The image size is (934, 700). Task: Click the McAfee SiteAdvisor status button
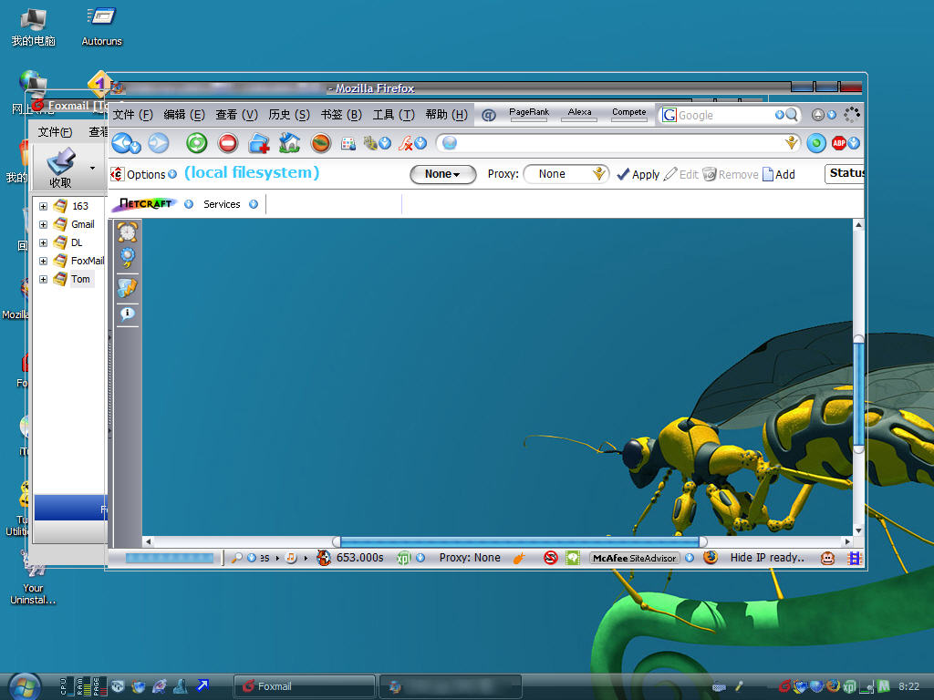click(x=635, y=558)
